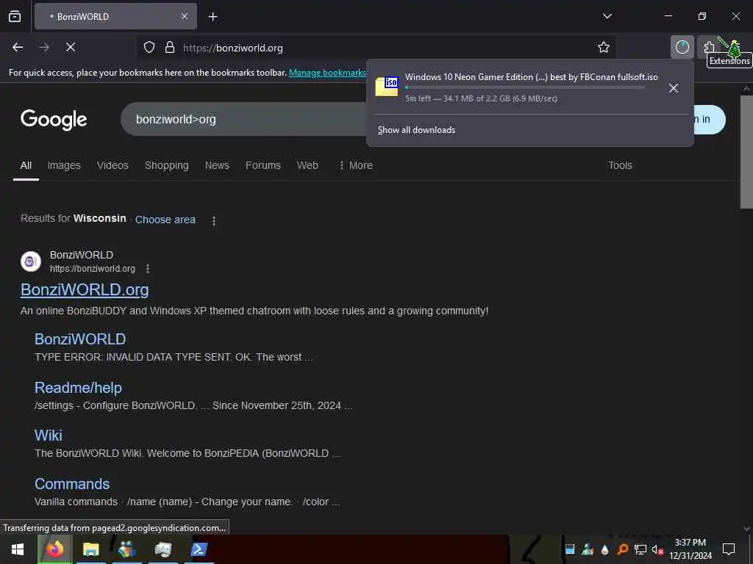View site security via padlock icon
Screen dimensions: 753x564
tap(170, 48)
